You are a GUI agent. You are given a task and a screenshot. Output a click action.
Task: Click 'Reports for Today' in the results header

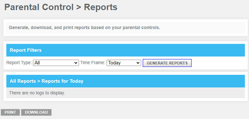62,81
